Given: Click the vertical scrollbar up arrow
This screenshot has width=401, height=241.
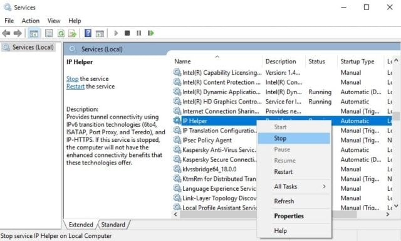Looking at the screenshot, I should coord(396,60).
